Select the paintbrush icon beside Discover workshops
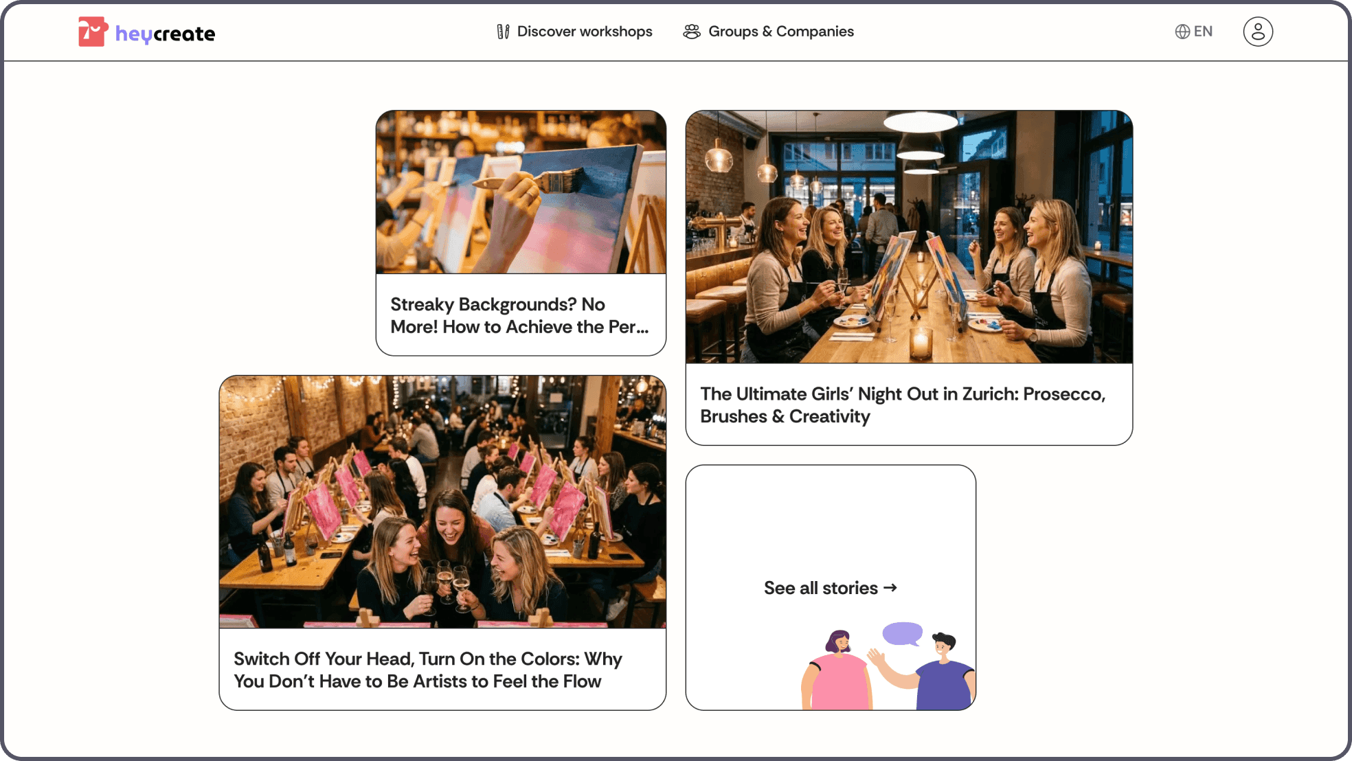Screen dimensions: 1352x761 pos(503,31)
